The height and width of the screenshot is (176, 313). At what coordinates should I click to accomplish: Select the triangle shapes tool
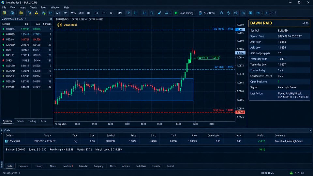point(166,13)
